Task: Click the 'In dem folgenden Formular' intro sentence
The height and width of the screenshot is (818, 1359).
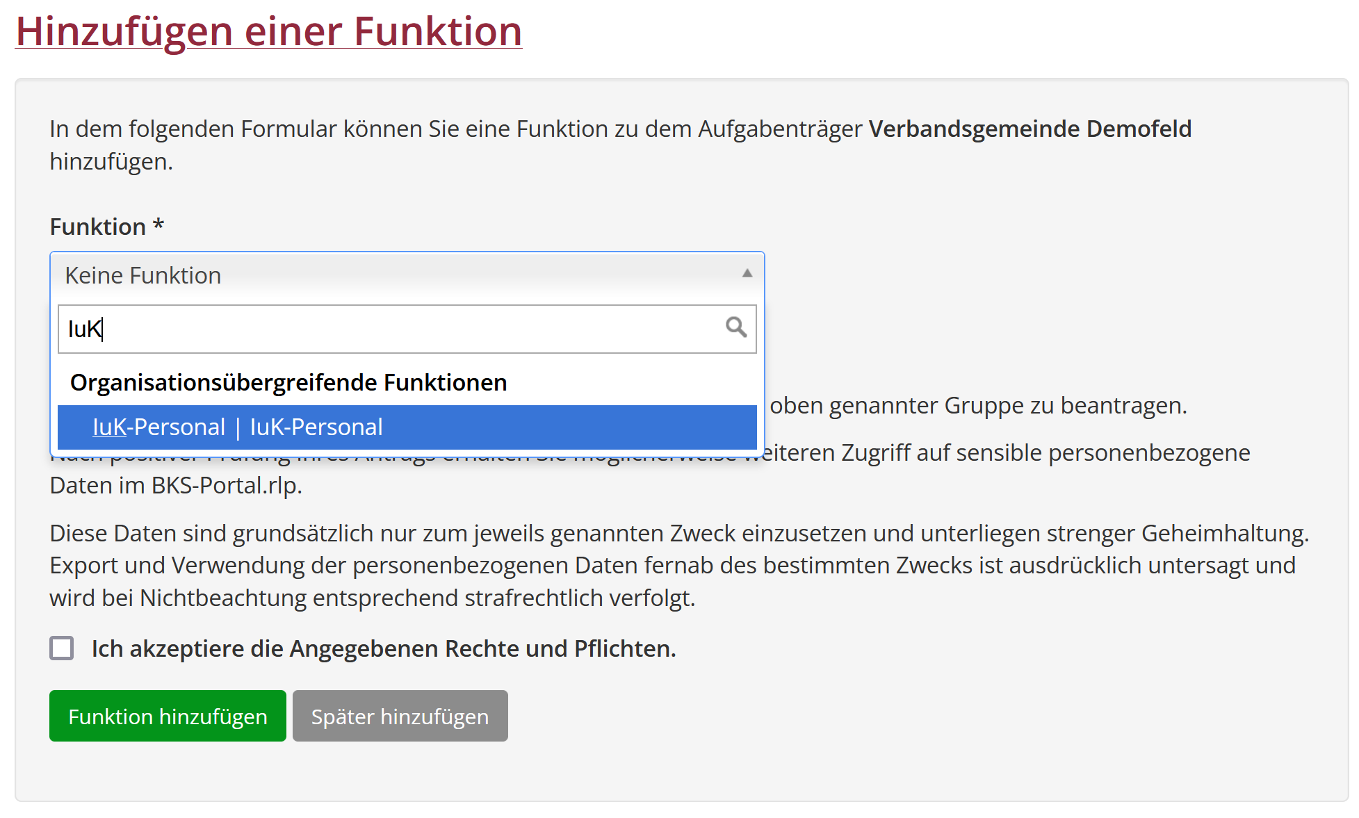Action: tap(455, 129)
